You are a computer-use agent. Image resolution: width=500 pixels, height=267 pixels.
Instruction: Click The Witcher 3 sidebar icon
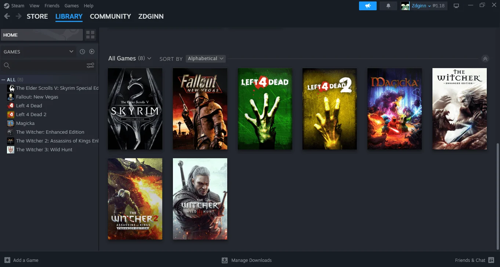click(11, 150)
